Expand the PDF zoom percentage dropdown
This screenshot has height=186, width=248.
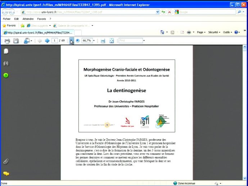coord(94,41)
